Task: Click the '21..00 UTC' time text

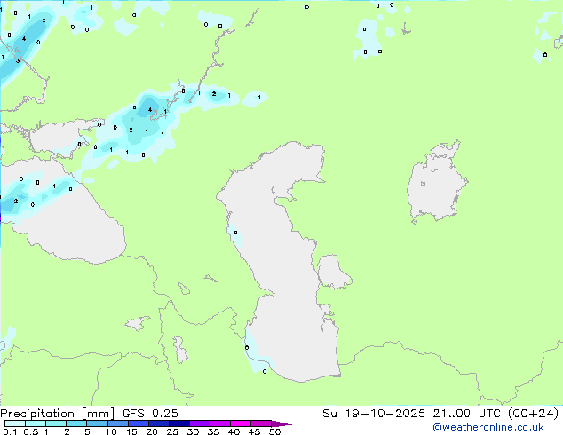Action: 469,413
